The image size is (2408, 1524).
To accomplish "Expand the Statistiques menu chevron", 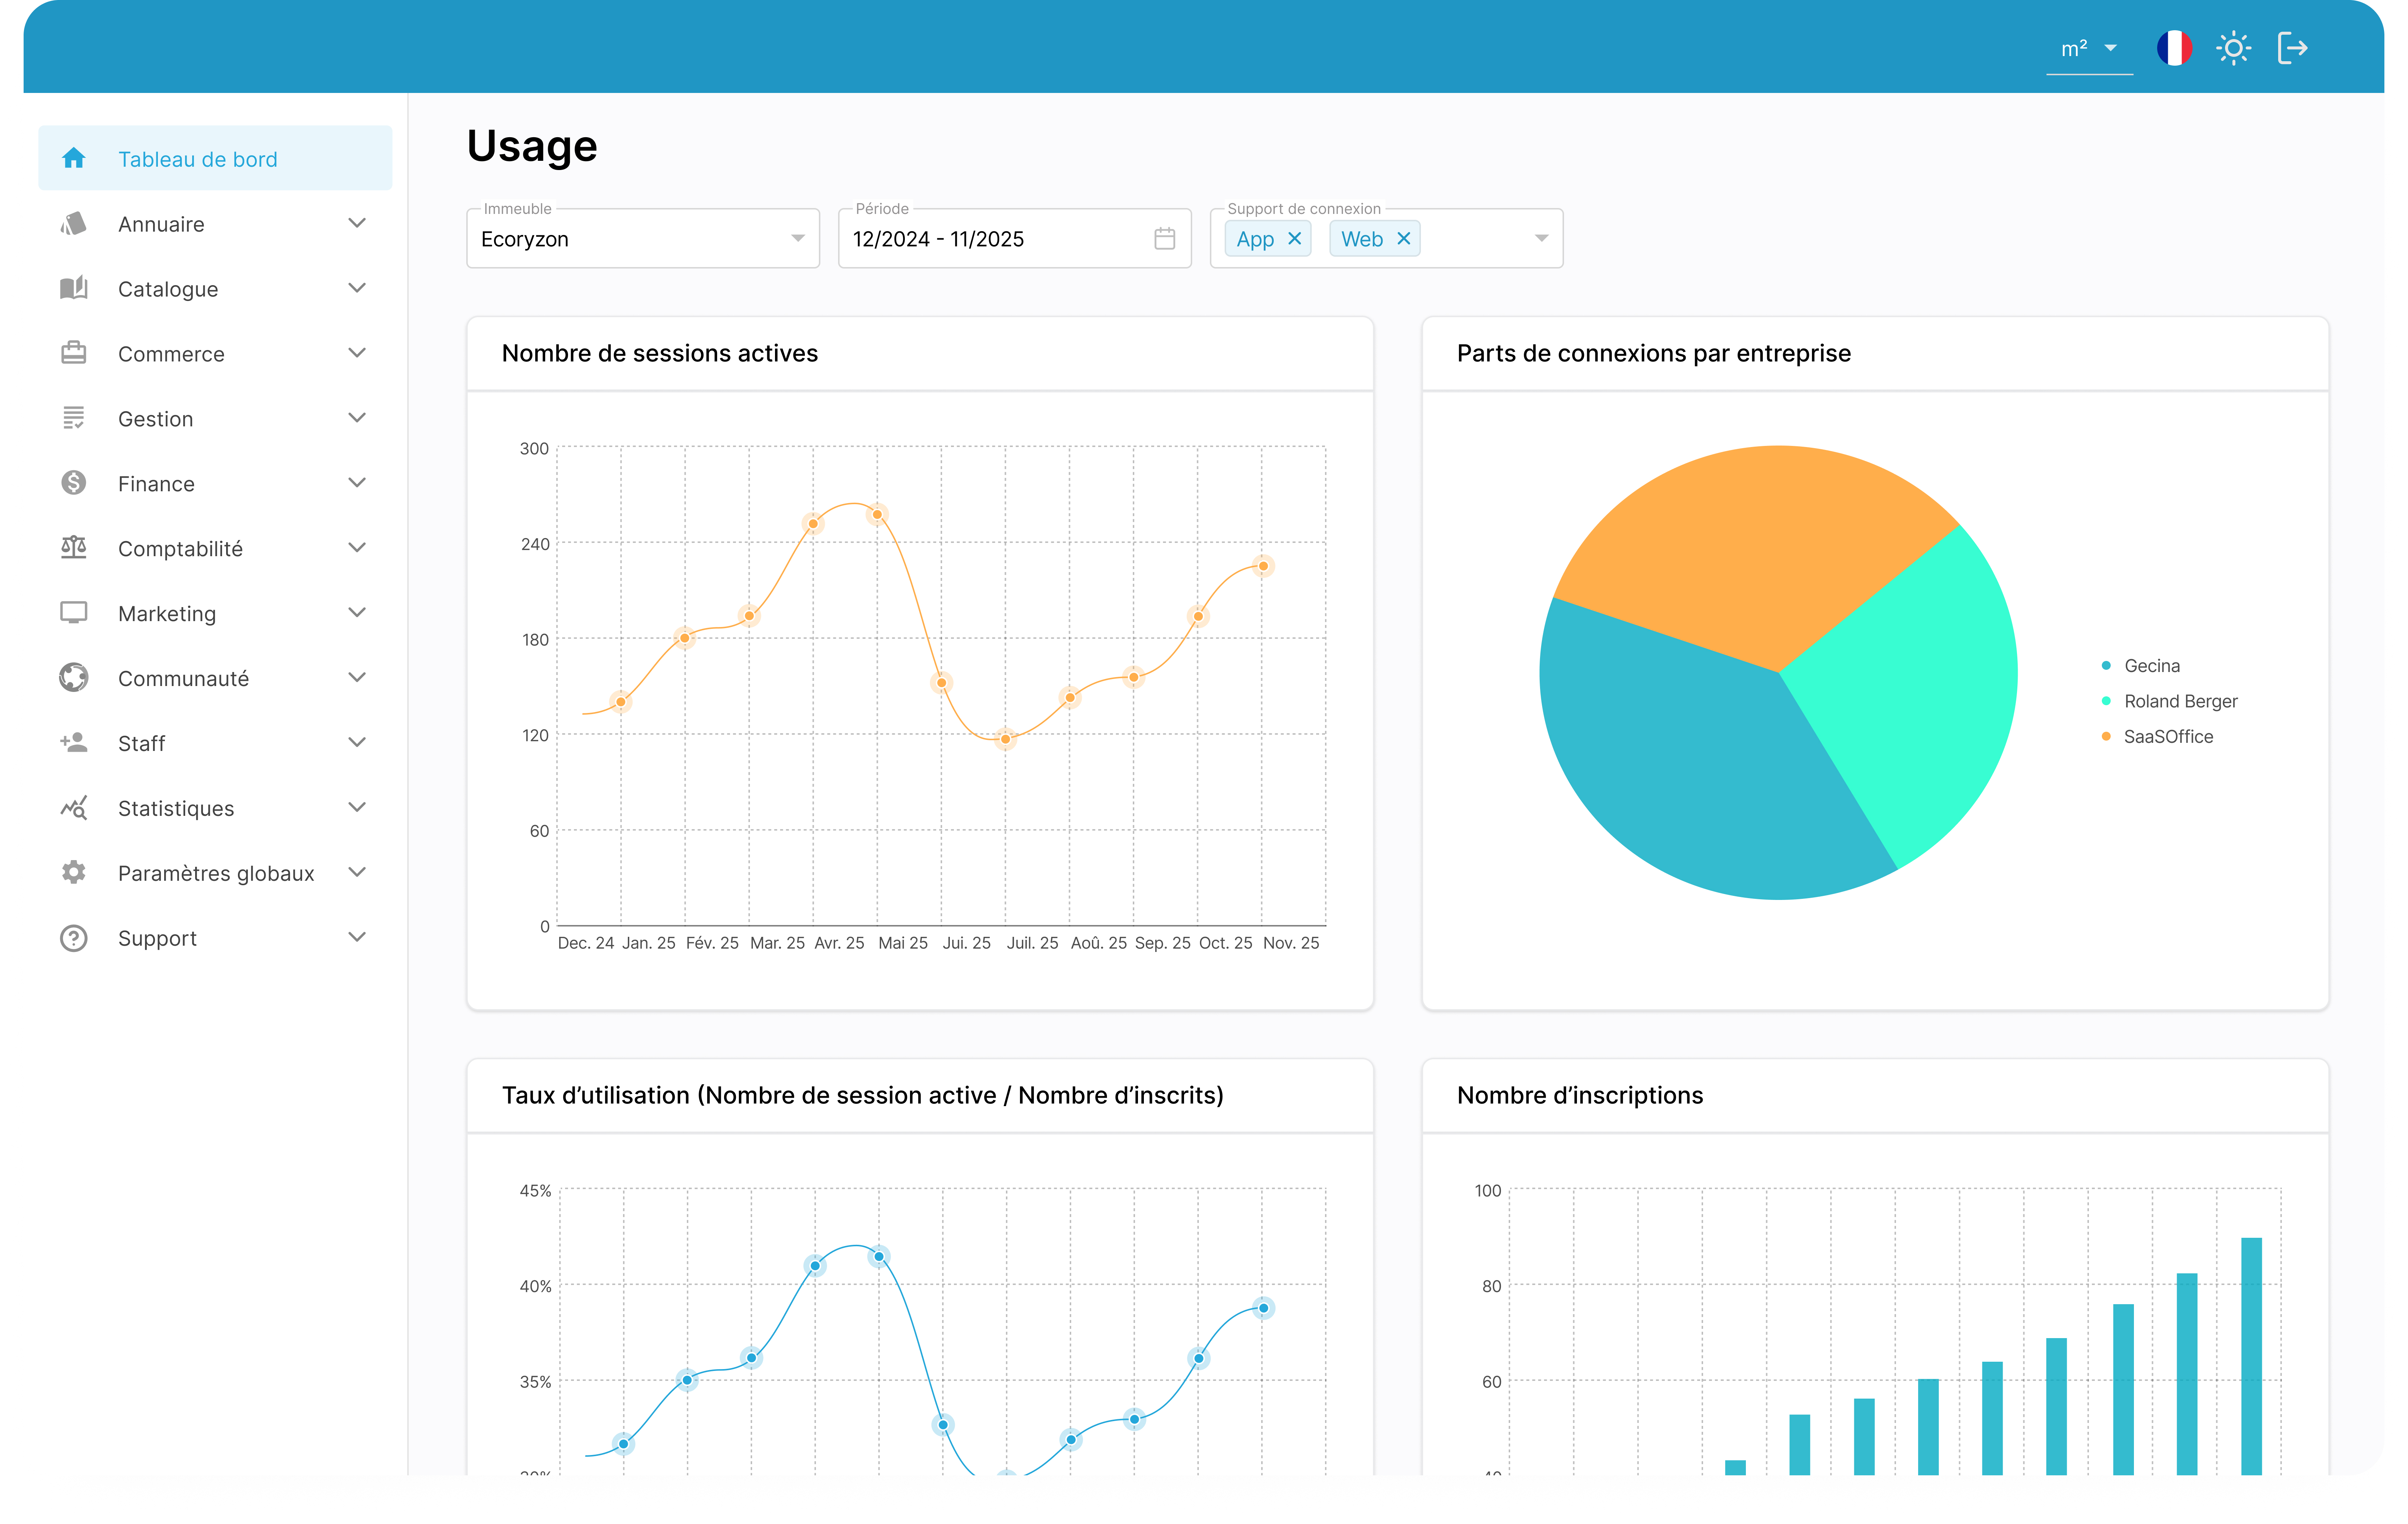I will pyautogui.click(x=357, y=807).
